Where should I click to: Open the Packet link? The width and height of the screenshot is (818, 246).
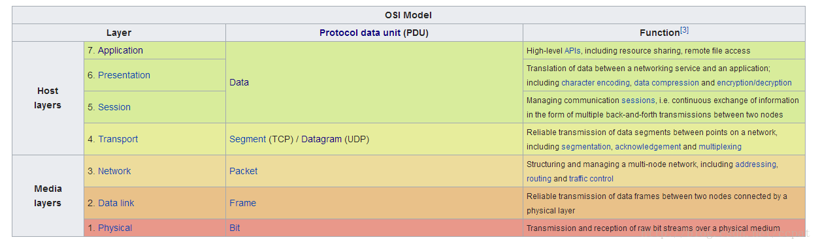[243, 171]
